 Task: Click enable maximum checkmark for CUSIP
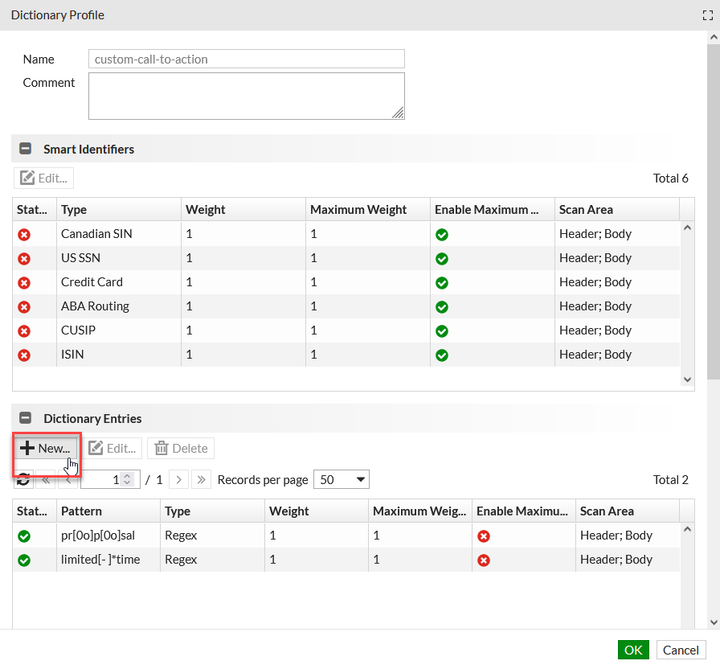pyautogui.click(x=442, y=330)
